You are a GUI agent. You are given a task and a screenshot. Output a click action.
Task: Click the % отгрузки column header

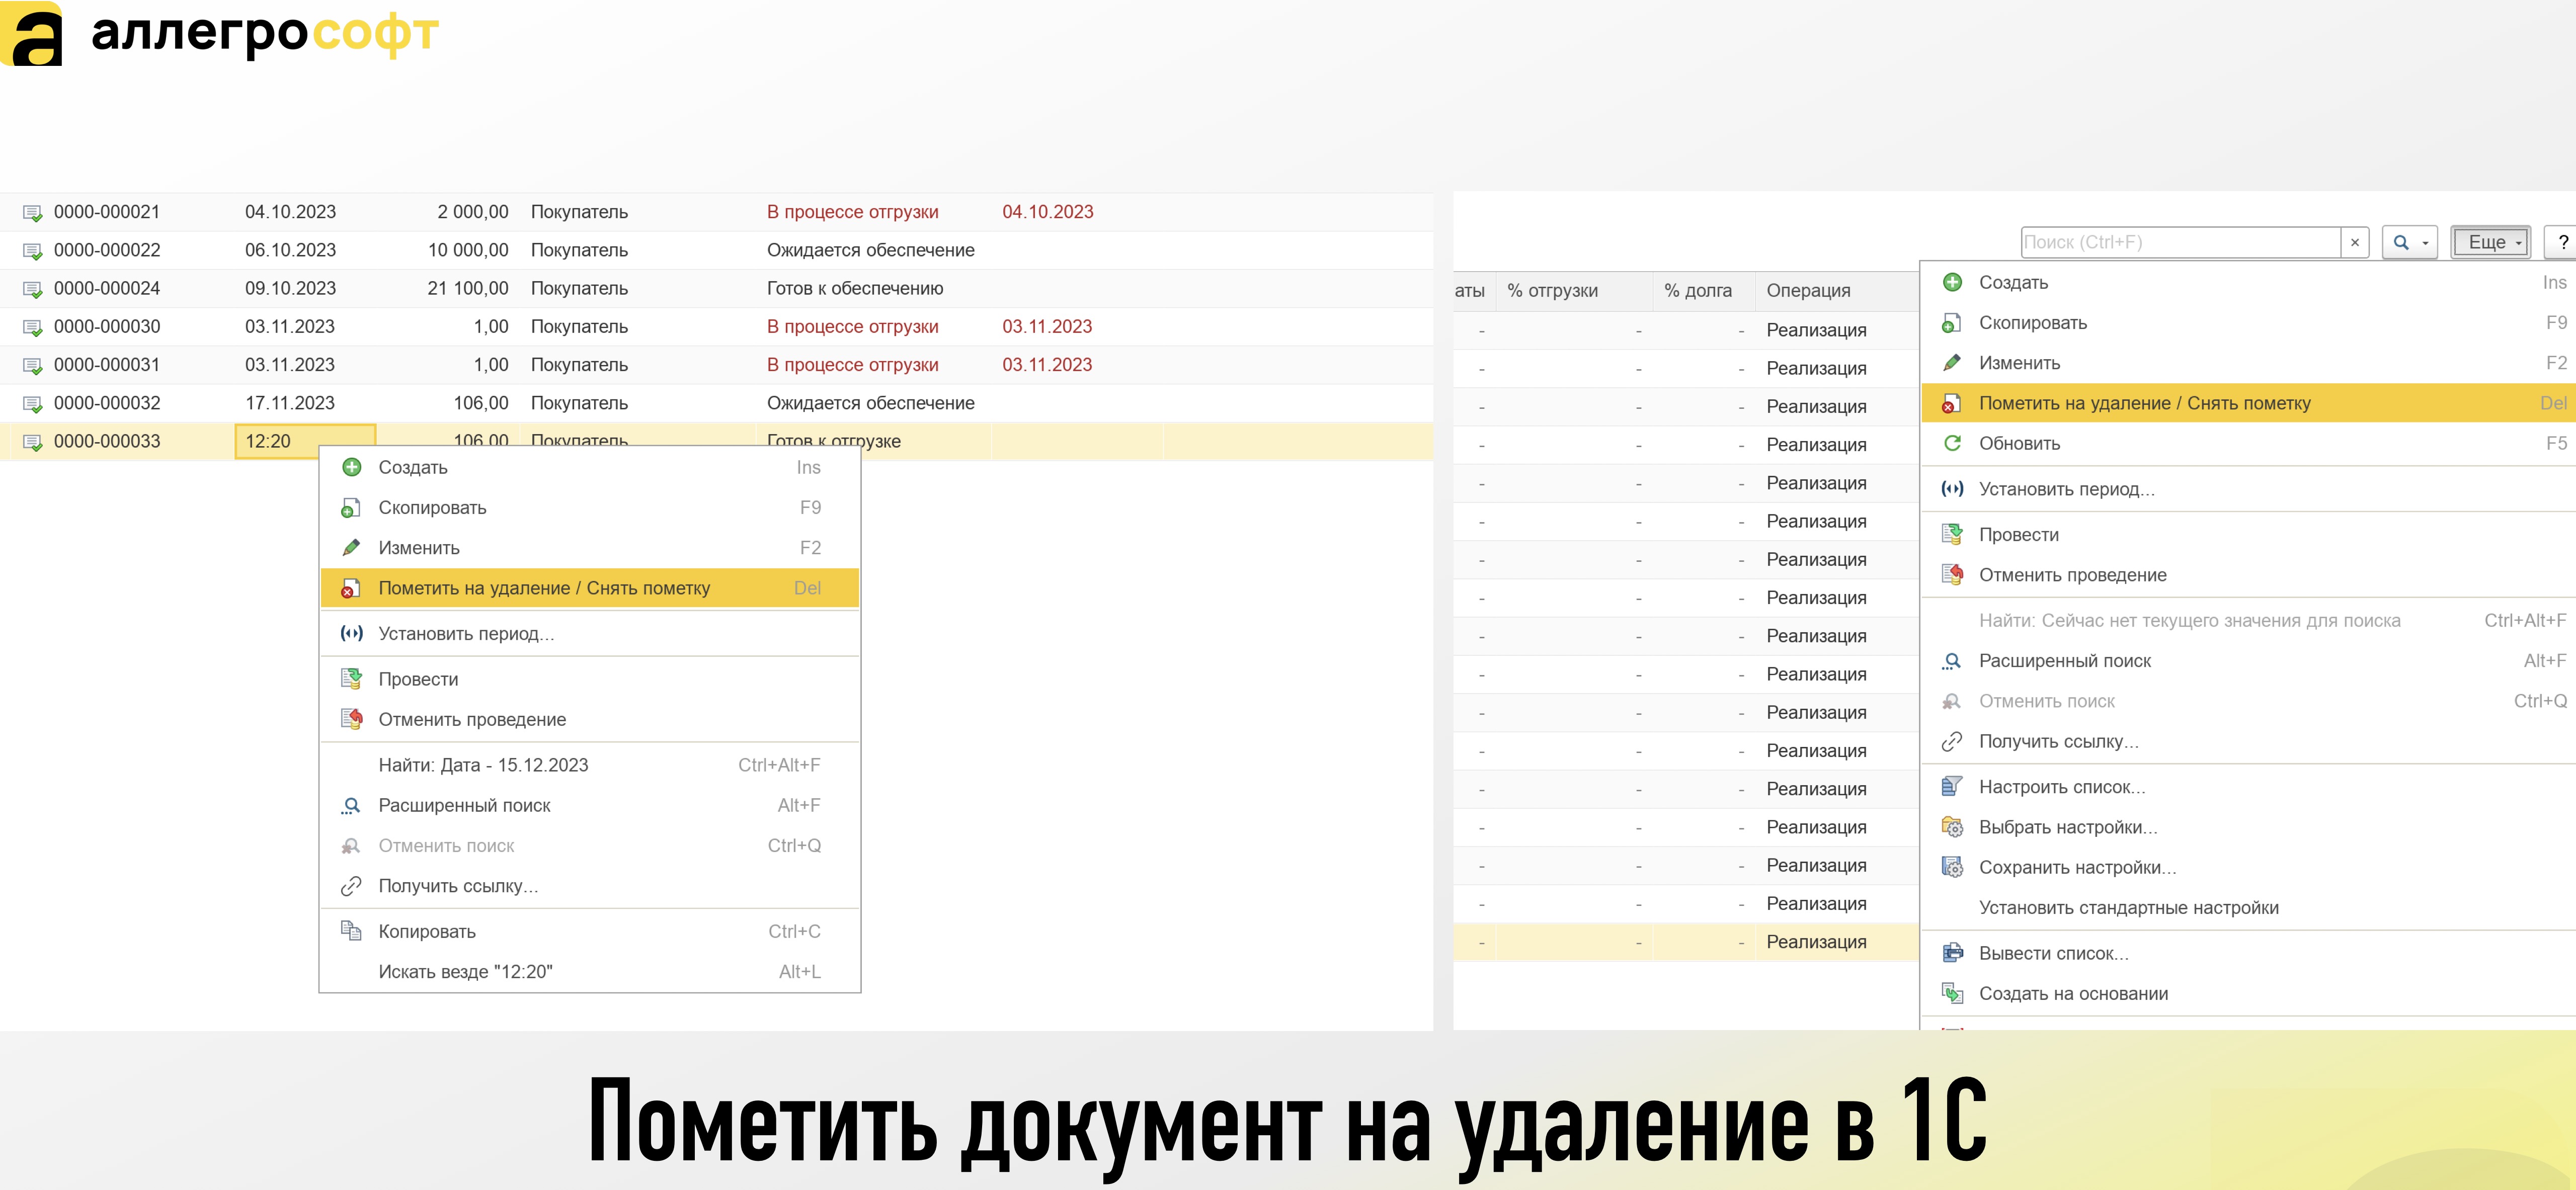point(1575,290)
